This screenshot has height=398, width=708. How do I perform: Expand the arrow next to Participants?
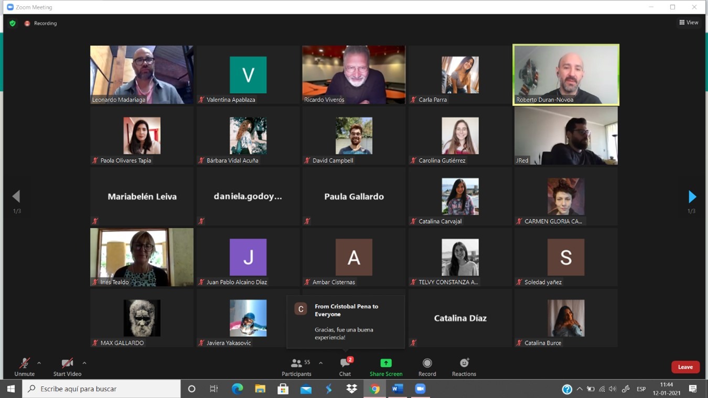(x=320, y=363)
